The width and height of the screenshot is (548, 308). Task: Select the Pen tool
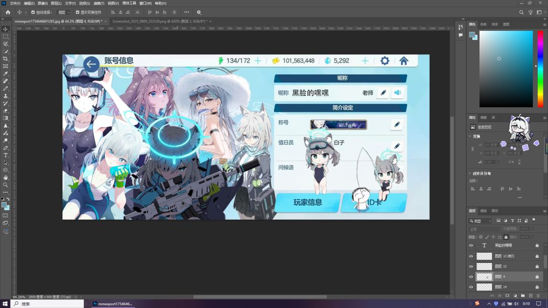(x=5, y=148)
